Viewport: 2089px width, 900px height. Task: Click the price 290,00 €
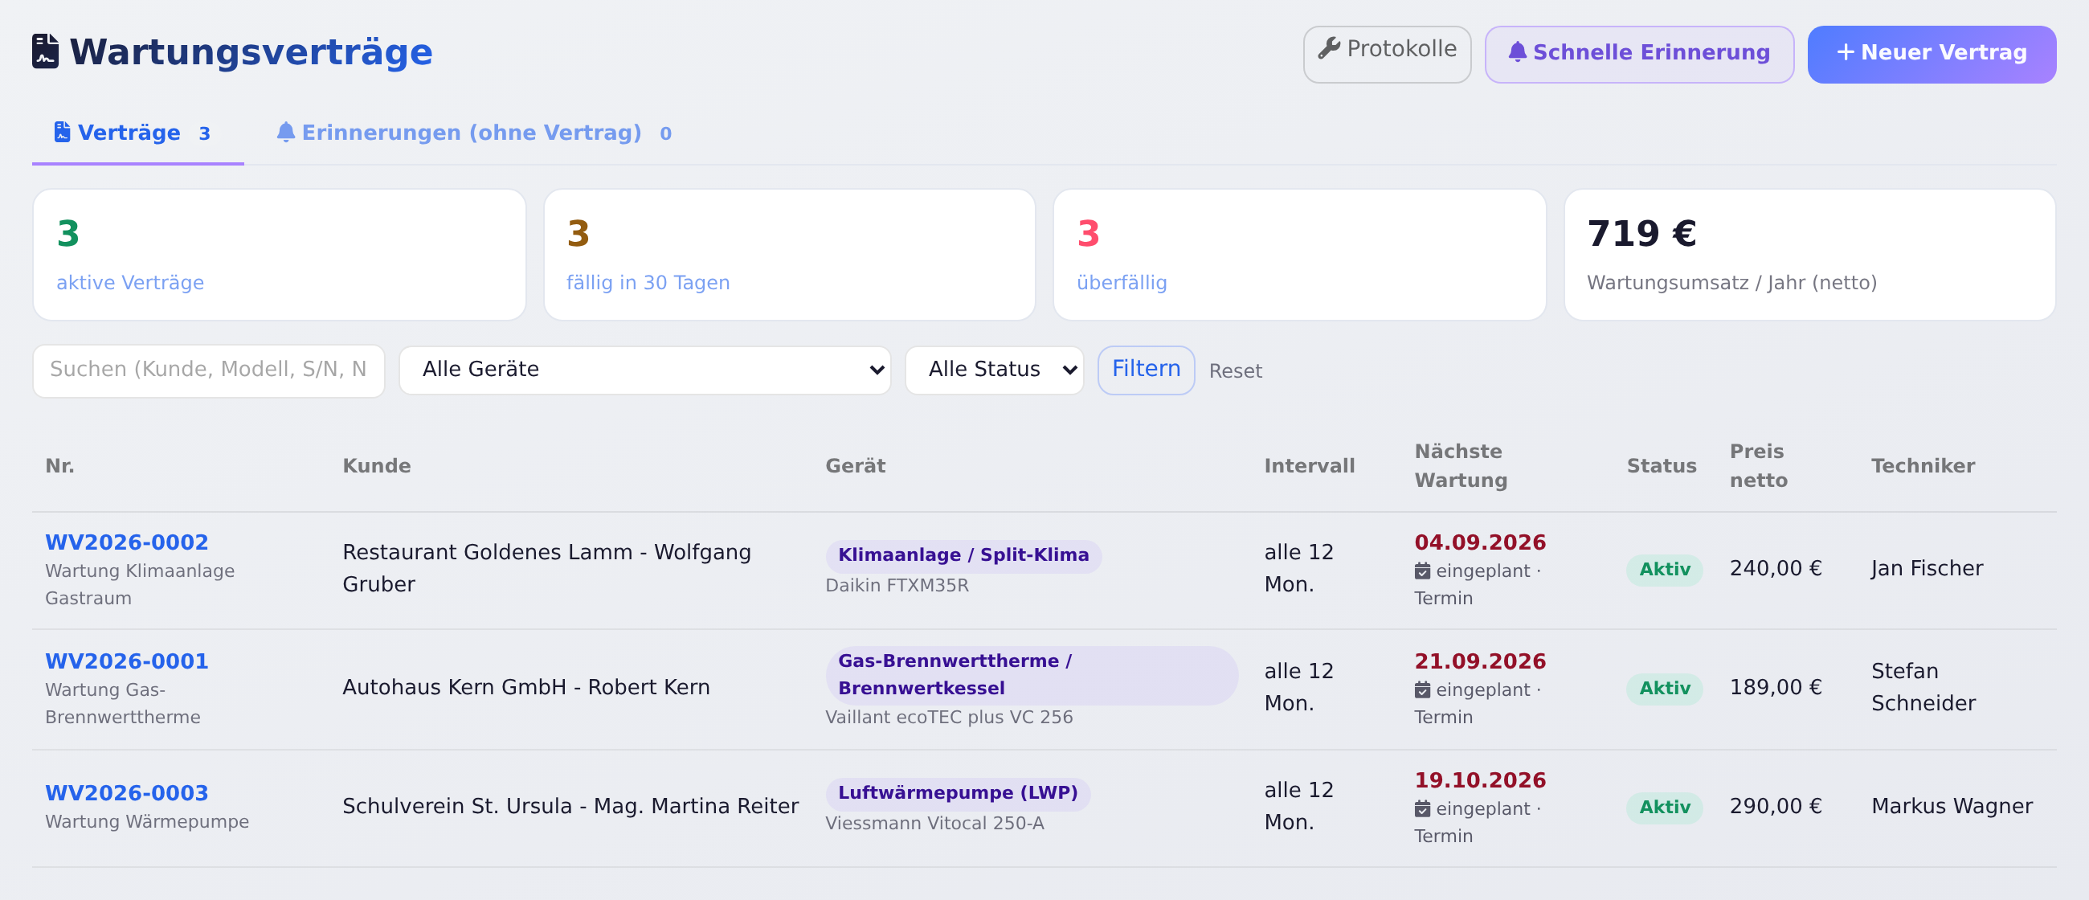[x=1776, y=808]
